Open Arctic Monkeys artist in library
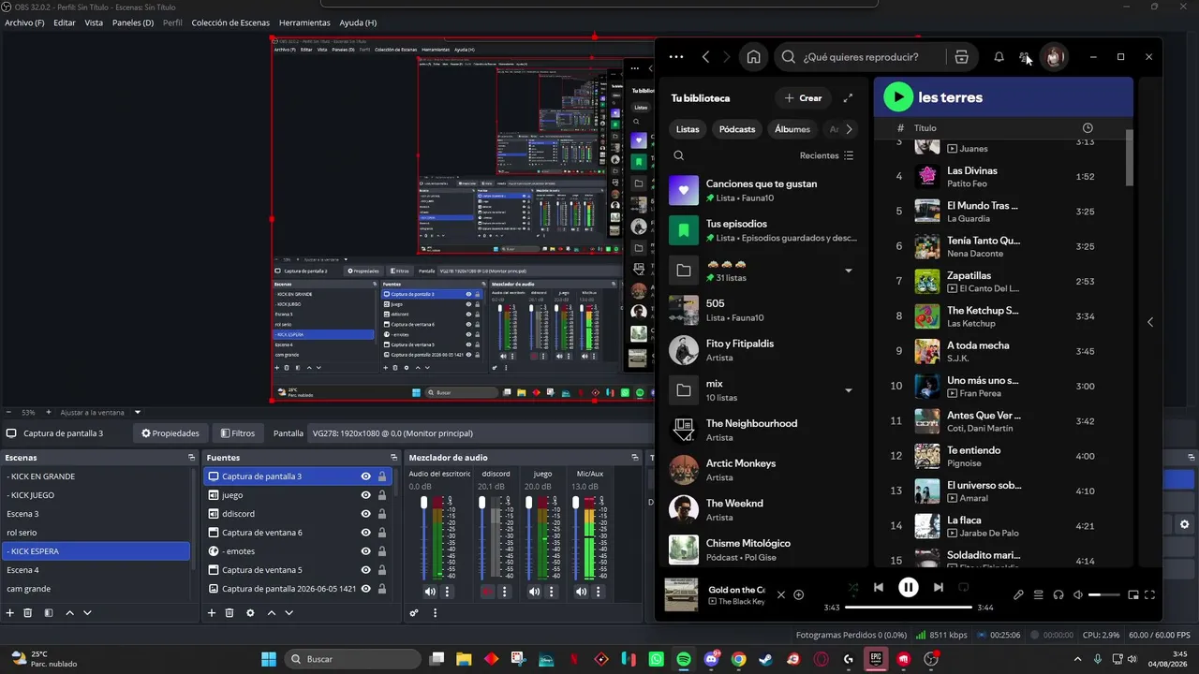The image size is (1199, 674). coord(762,470)
